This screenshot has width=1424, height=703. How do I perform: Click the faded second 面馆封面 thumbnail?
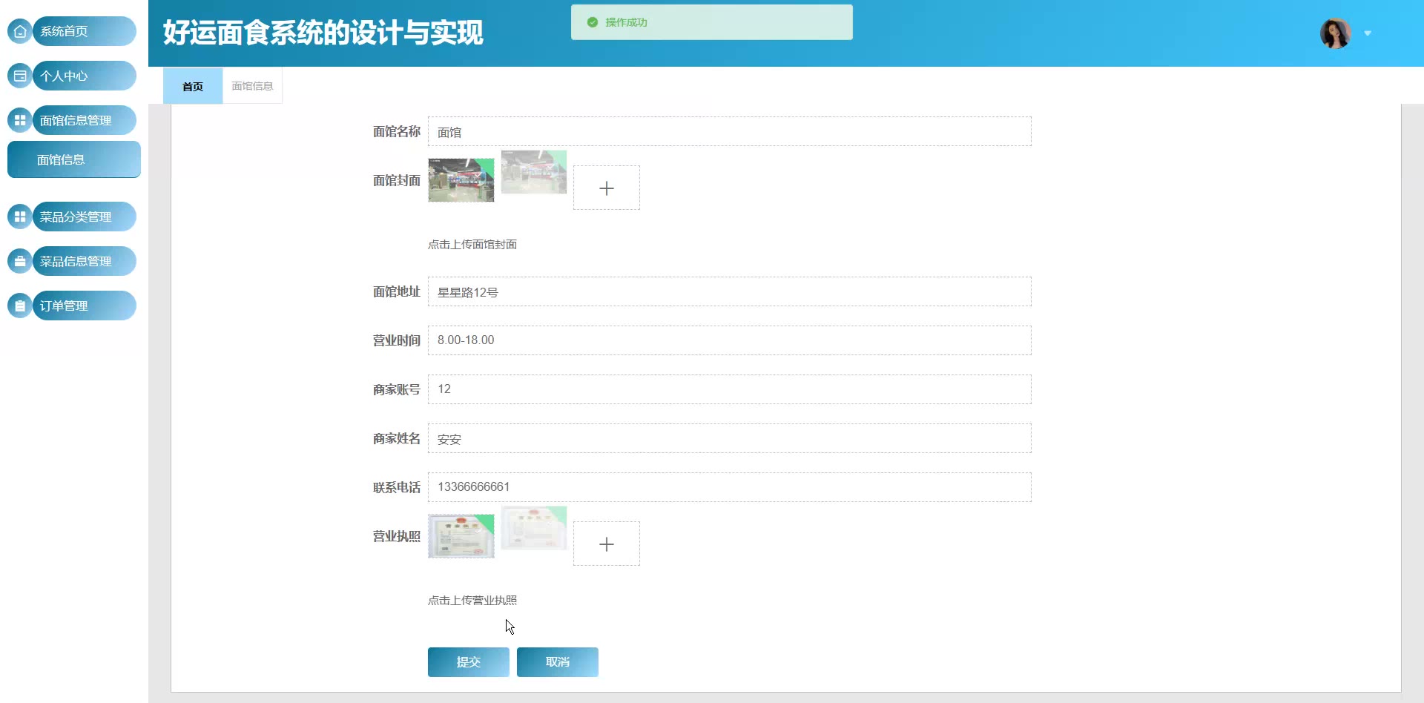[534, 172]
